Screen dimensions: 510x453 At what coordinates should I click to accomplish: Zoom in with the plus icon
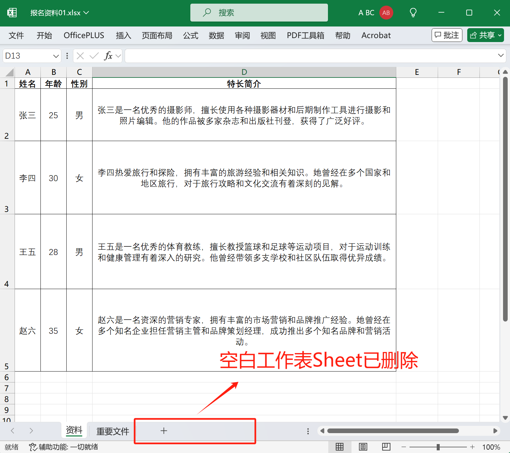[x=473, y=447]
